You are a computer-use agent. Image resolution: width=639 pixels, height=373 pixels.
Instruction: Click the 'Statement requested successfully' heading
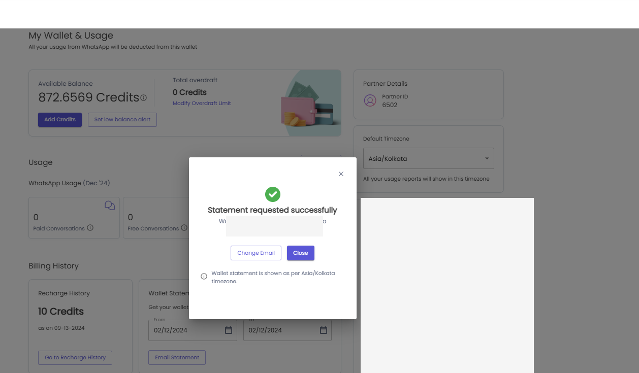(272, 210)
